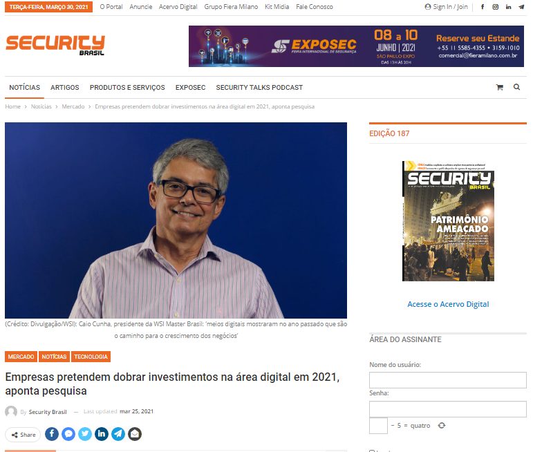Screen dimensions: 533x452
Task: Share article via blue Facebook circle
Action: pos(52,434)
